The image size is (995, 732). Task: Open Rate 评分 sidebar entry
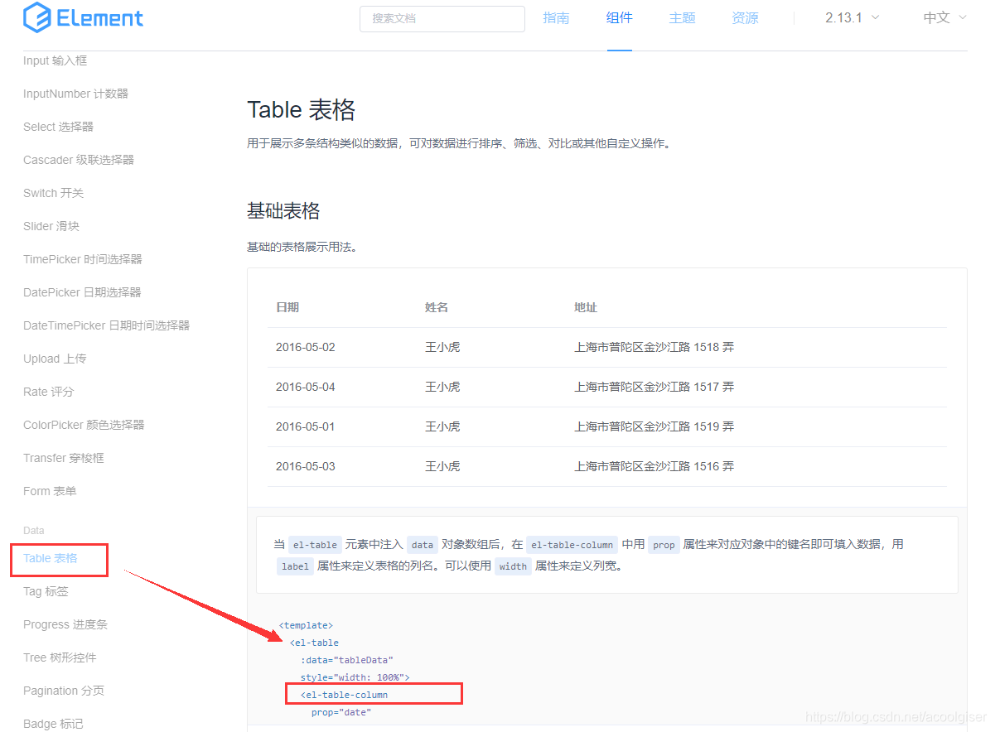click(x=48, y=392)
